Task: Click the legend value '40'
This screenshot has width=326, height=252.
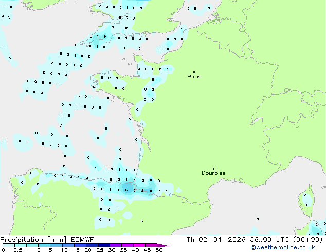Action: [136, 250]
